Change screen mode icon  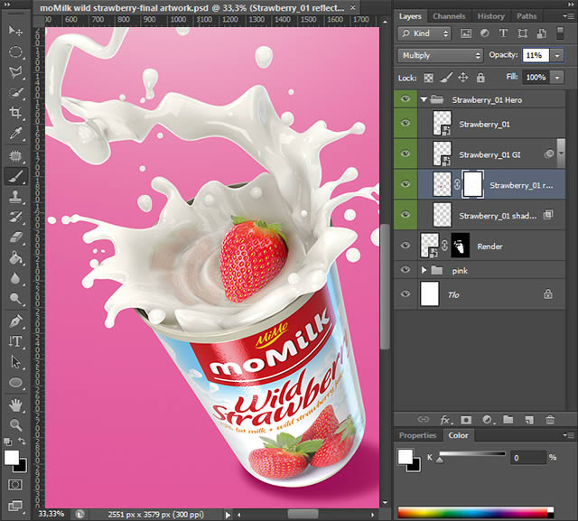[15, 506]
